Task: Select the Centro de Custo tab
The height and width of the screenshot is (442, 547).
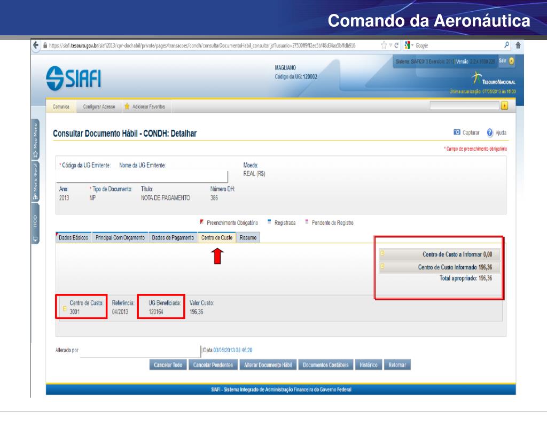Action: [x=217, y=237]
